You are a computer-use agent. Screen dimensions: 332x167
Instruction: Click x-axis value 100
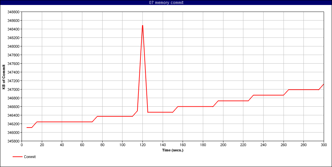(x=123, y=145)
